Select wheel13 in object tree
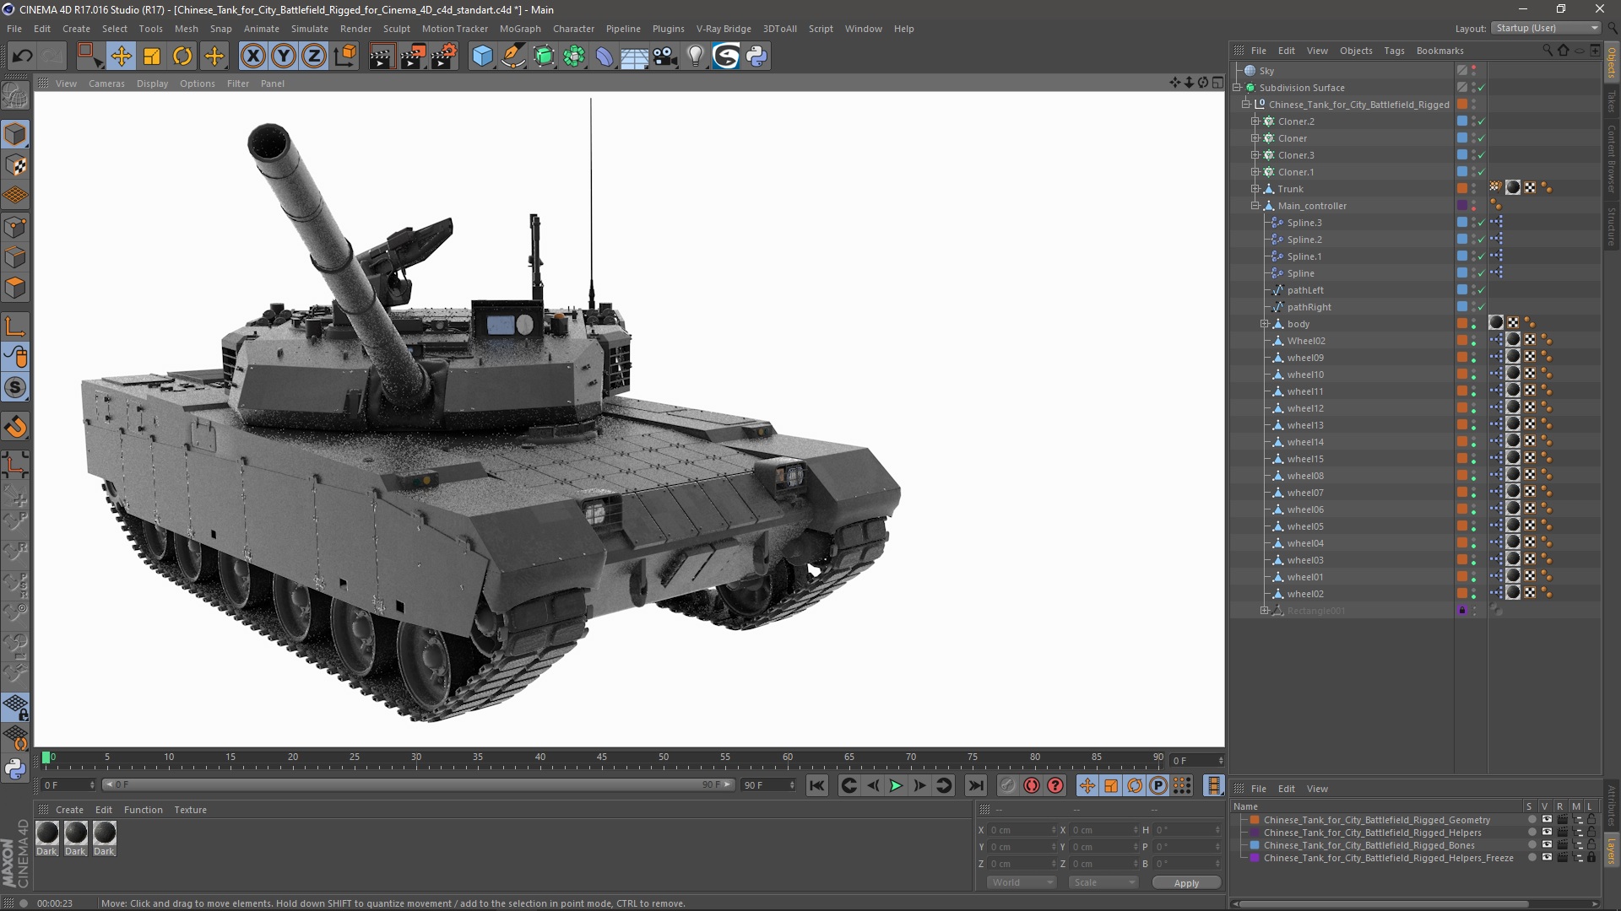 pos(1305,425)
